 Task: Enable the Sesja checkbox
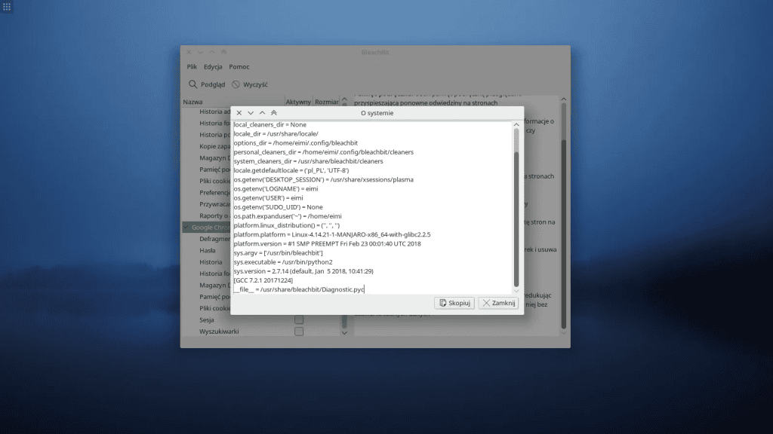click(299, 319)
